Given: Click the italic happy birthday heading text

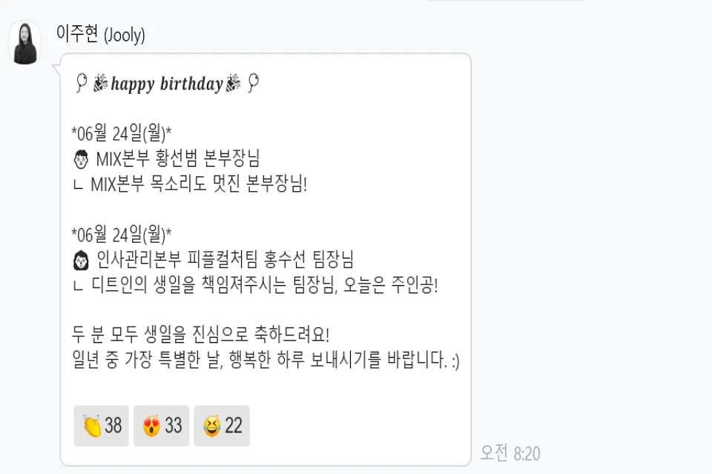Looking at the screenshot, I should click(x=167, y=84).
